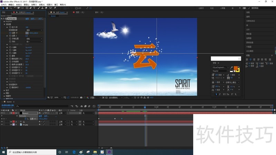Toggle visibility of layer 2 text layer
276x155 pixels.
pos(2,122)
